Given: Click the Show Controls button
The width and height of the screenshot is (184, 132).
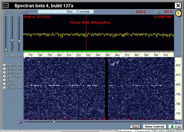Looking at the screenshot, I should tap(155, 127).
